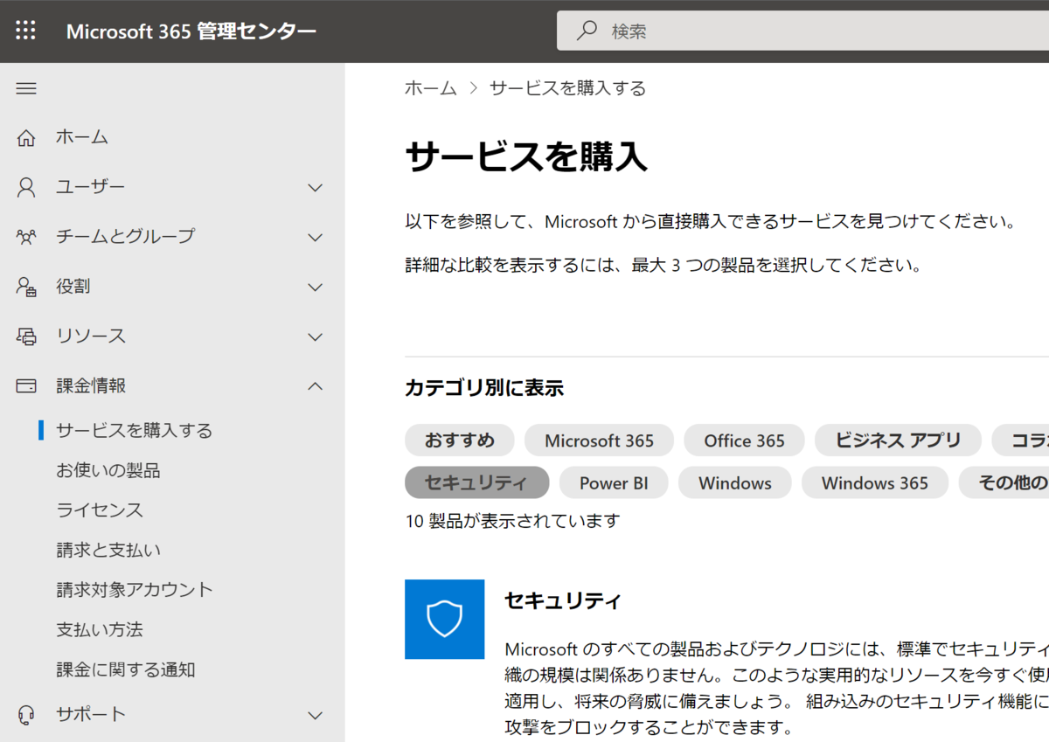Click the Resources printer icon
This screenshot has width=1049, height=742.
(x=26, y=336)
